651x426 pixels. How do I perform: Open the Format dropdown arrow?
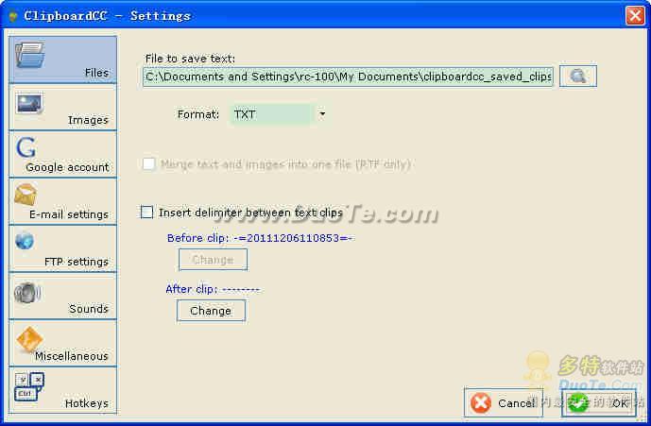click(322, 113)
